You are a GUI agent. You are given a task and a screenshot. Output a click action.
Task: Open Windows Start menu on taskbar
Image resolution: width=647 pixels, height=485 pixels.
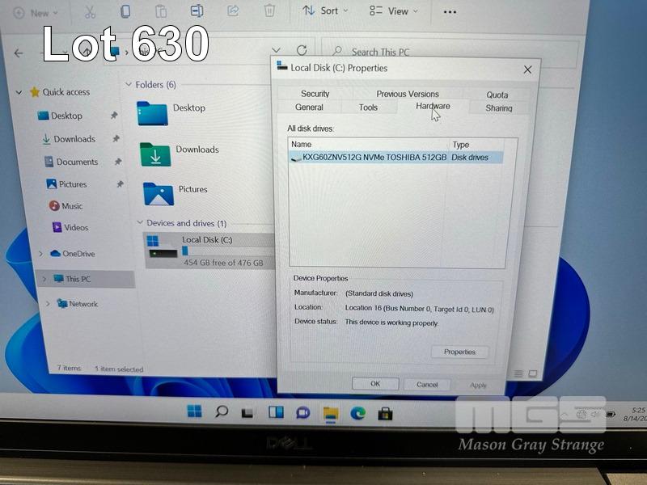tap(195, 412)
